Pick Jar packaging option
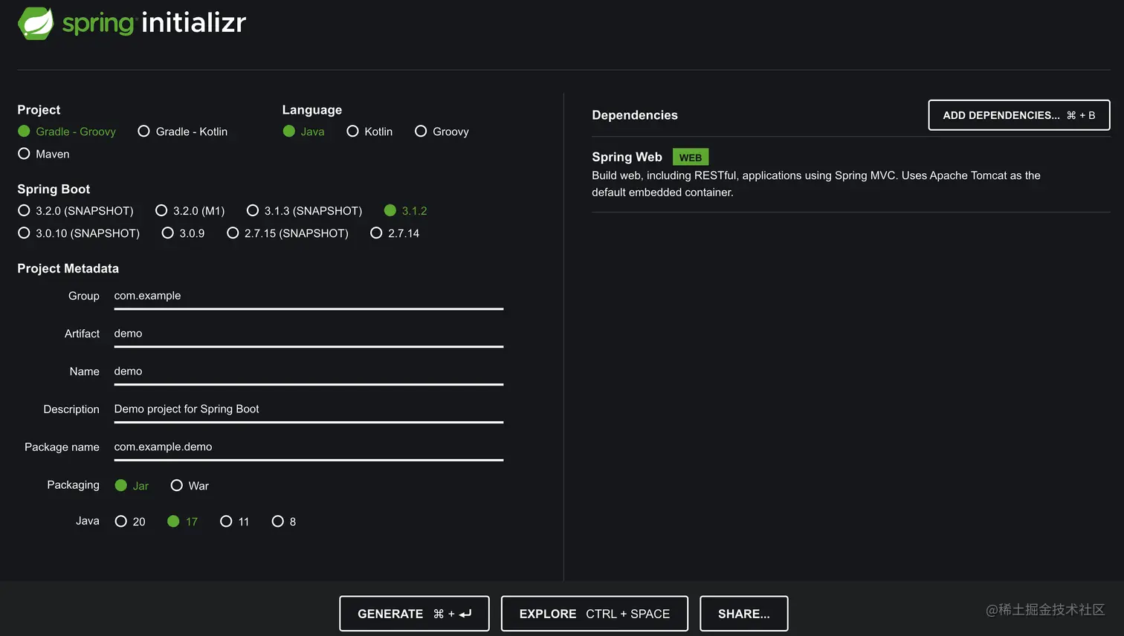 click(132, 486)
